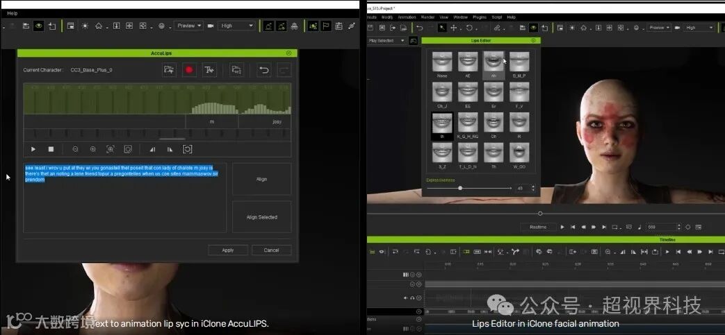The height and width of the screenshot is (335, 725).
Task: Click the AccuLips waveform horizontal scrollbar
Action: [172, 139]
